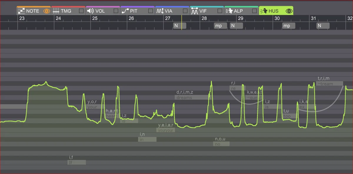Image resolution: width=353 pixels, height=174 pixels.
Task: Enable the VIA overlay checkbox
Action: tap(185, 11)
